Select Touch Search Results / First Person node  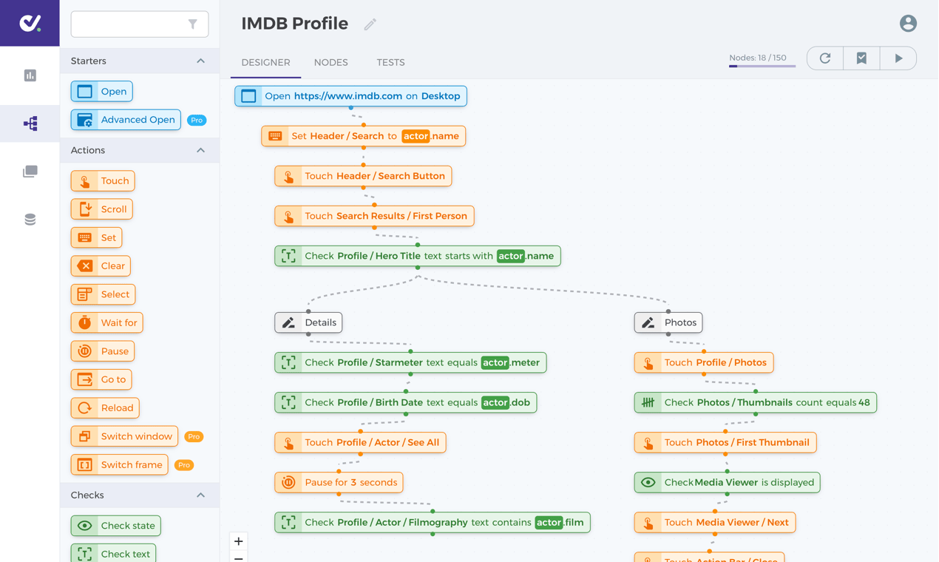pos(375,216)
